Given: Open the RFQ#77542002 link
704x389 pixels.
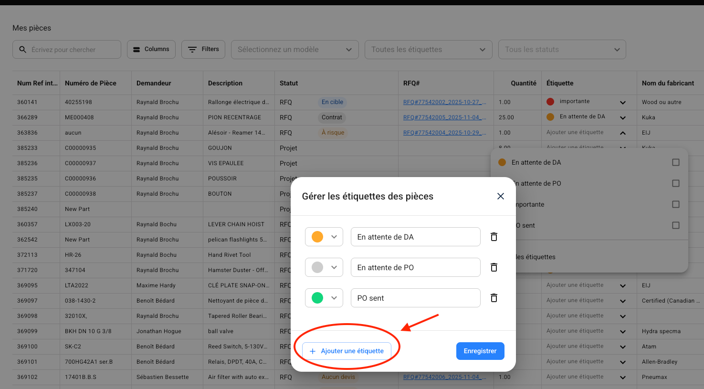Looking at the screenshot, I should [x=444, y=102].
